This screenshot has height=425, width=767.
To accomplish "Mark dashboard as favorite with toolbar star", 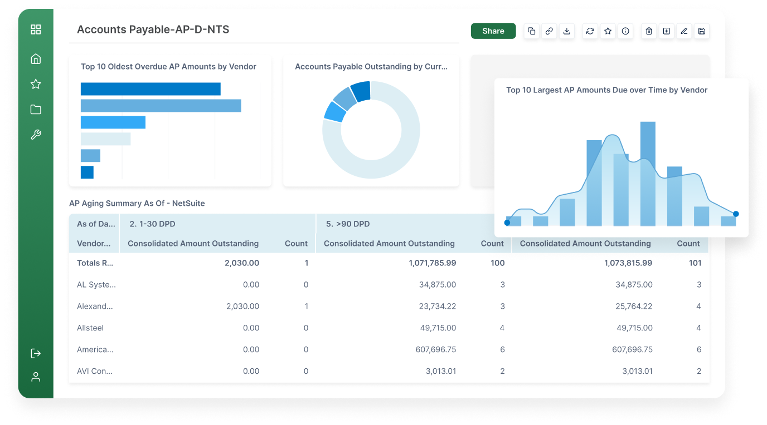I will point(608,31).
